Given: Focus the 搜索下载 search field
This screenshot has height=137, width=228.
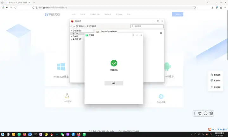Looking at the screenshot, I should (147, 26).
